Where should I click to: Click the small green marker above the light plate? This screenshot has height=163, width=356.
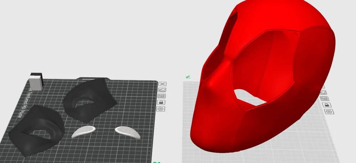(x=188, y=76)
